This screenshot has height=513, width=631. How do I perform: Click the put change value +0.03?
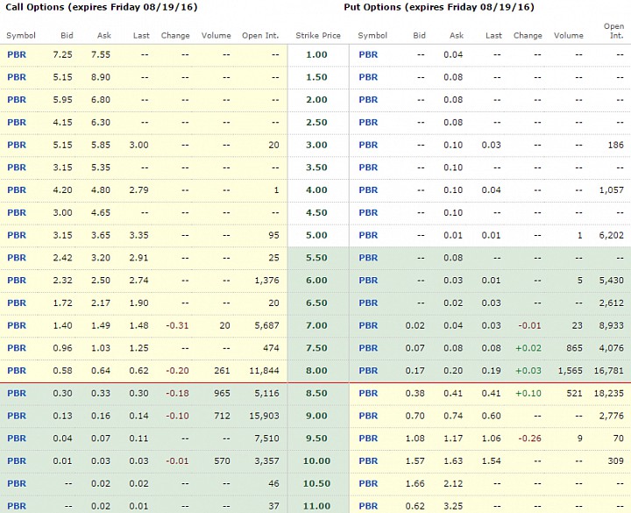tap(528, 370)
